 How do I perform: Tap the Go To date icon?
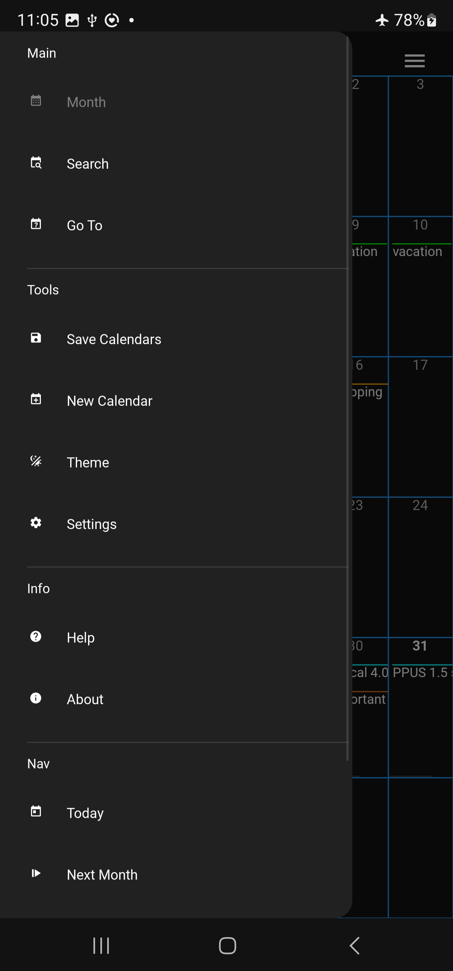[x=36, y=224]
